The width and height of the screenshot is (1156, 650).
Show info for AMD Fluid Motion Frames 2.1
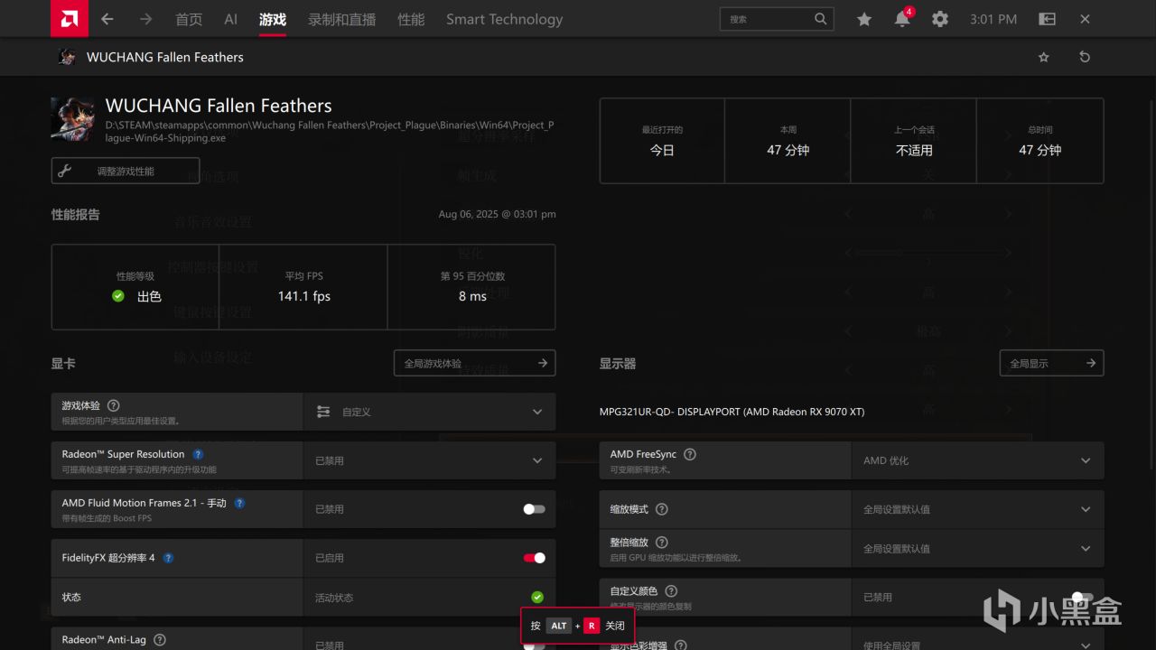click(x=239, y=503)
